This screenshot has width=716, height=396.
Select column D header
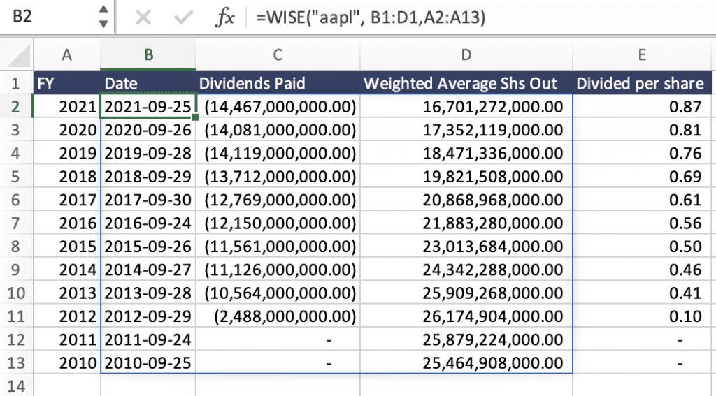pyautogui.click(x=466, y=56)
